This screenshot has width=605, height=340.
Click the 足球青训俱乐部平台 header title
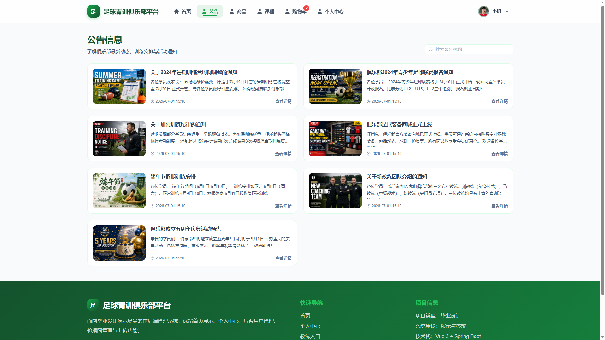[x=131, y=12]
